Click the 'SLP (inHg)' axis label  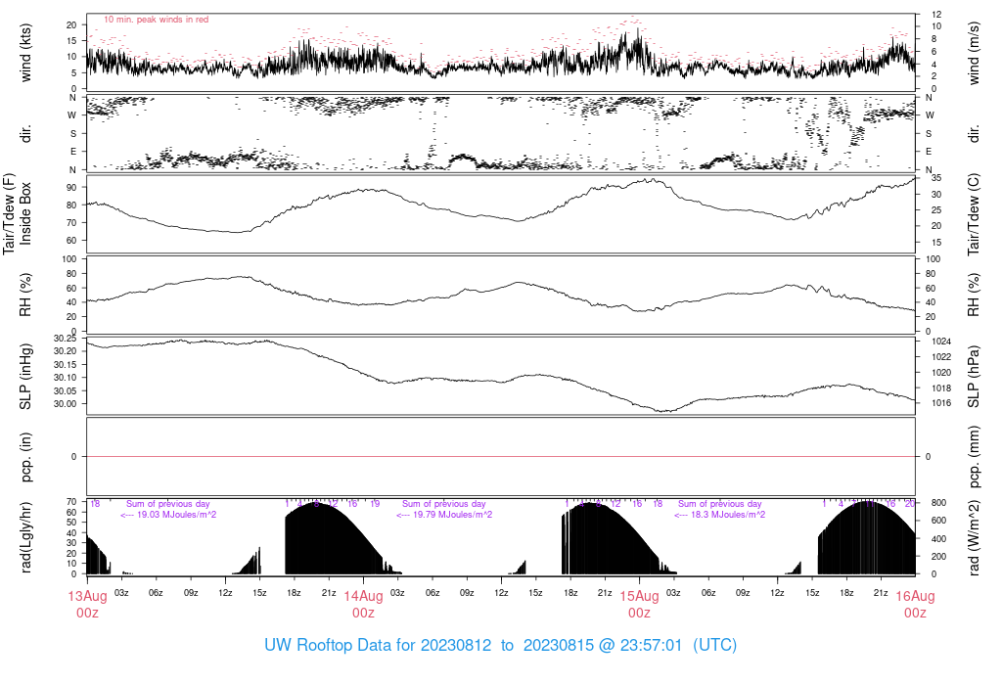pos(25,377)
